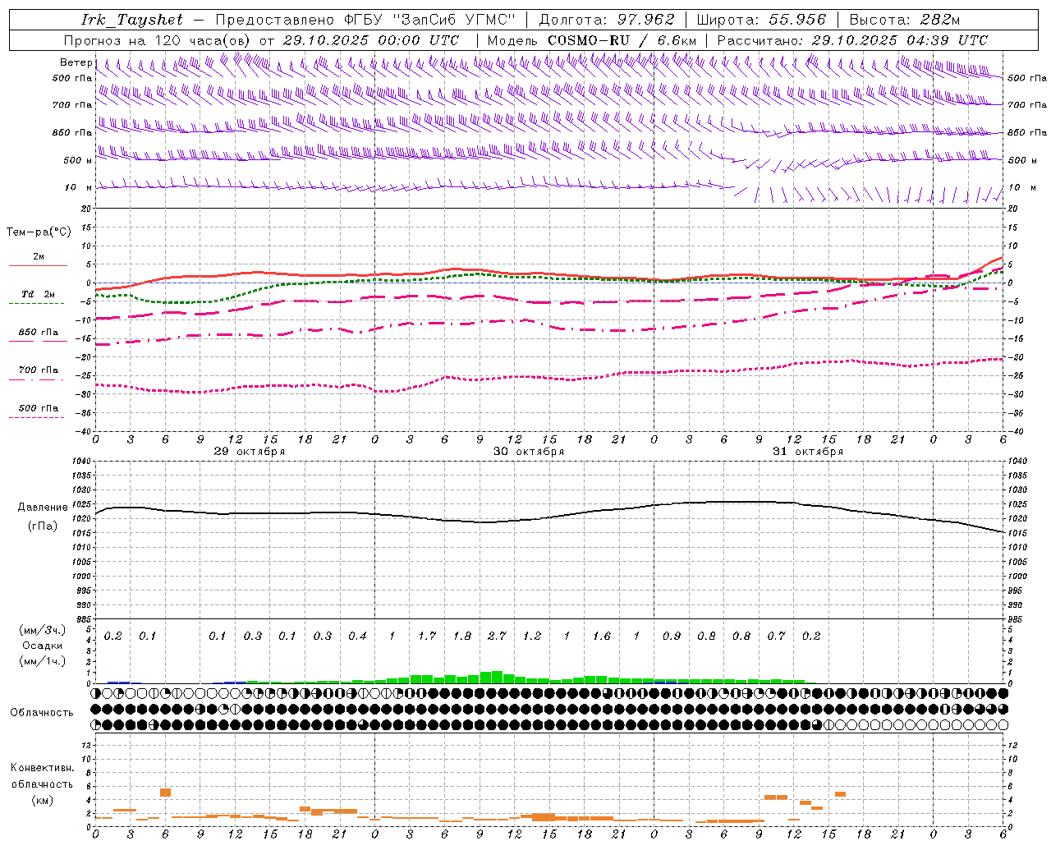The image size is (1051, 841).
Task: Click the precipitation value 1.8
Action: point(462,636)
